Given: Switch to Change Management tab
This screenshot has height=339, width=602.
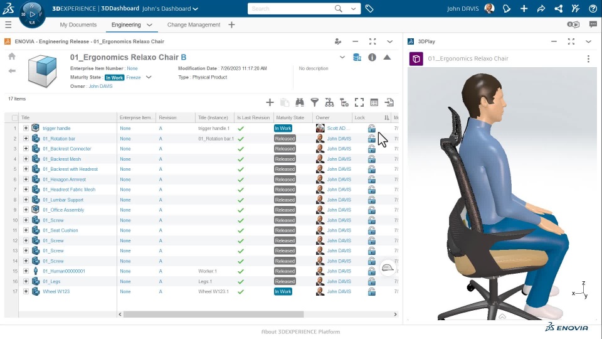Looking at the screenshot, I should (x=194, y=24).
